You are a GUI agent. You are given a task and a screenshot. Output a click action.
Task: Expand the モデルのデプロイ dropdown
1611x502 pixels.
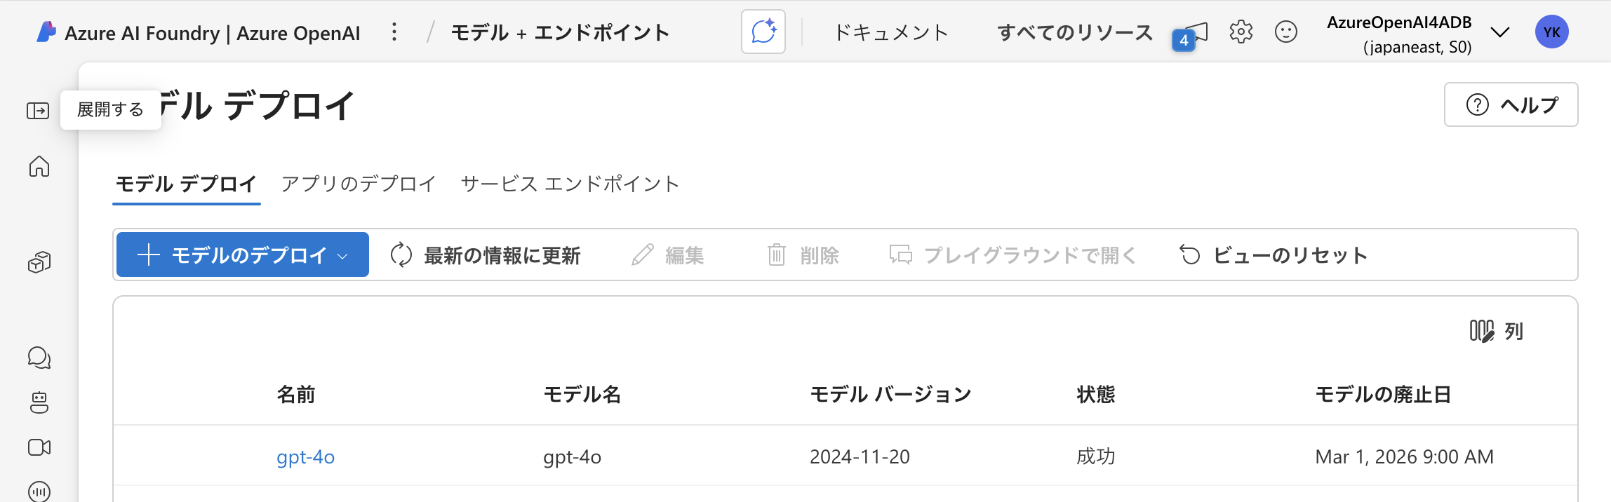(x=343, y=255)
